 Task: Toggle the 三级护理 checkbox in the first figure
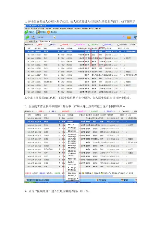(104, 45)
